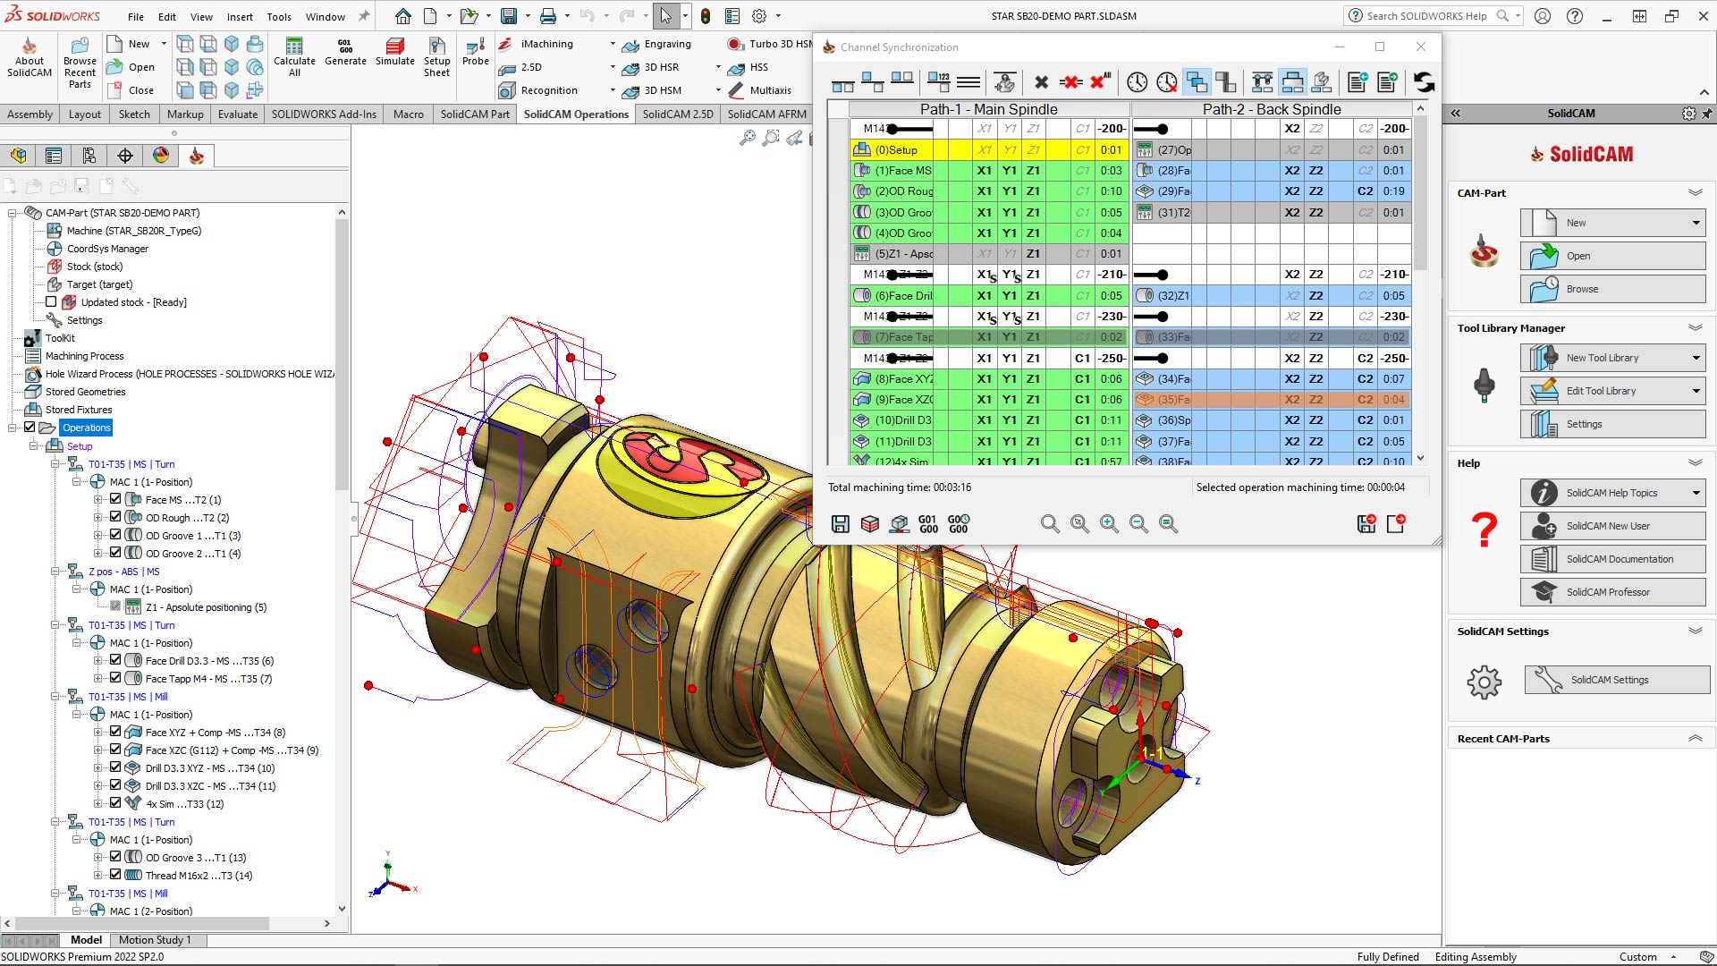Click the Setup Sheet icon

pos(436,56)
